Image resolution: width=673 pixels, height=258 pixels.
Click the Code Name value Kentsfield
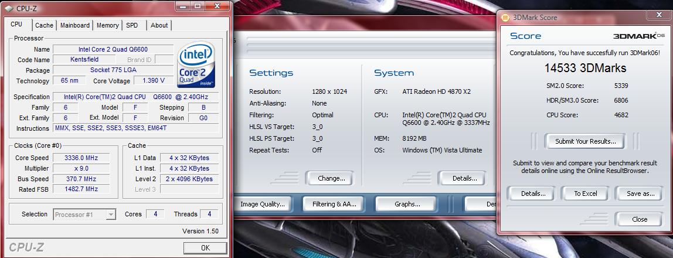coord(84,60)
